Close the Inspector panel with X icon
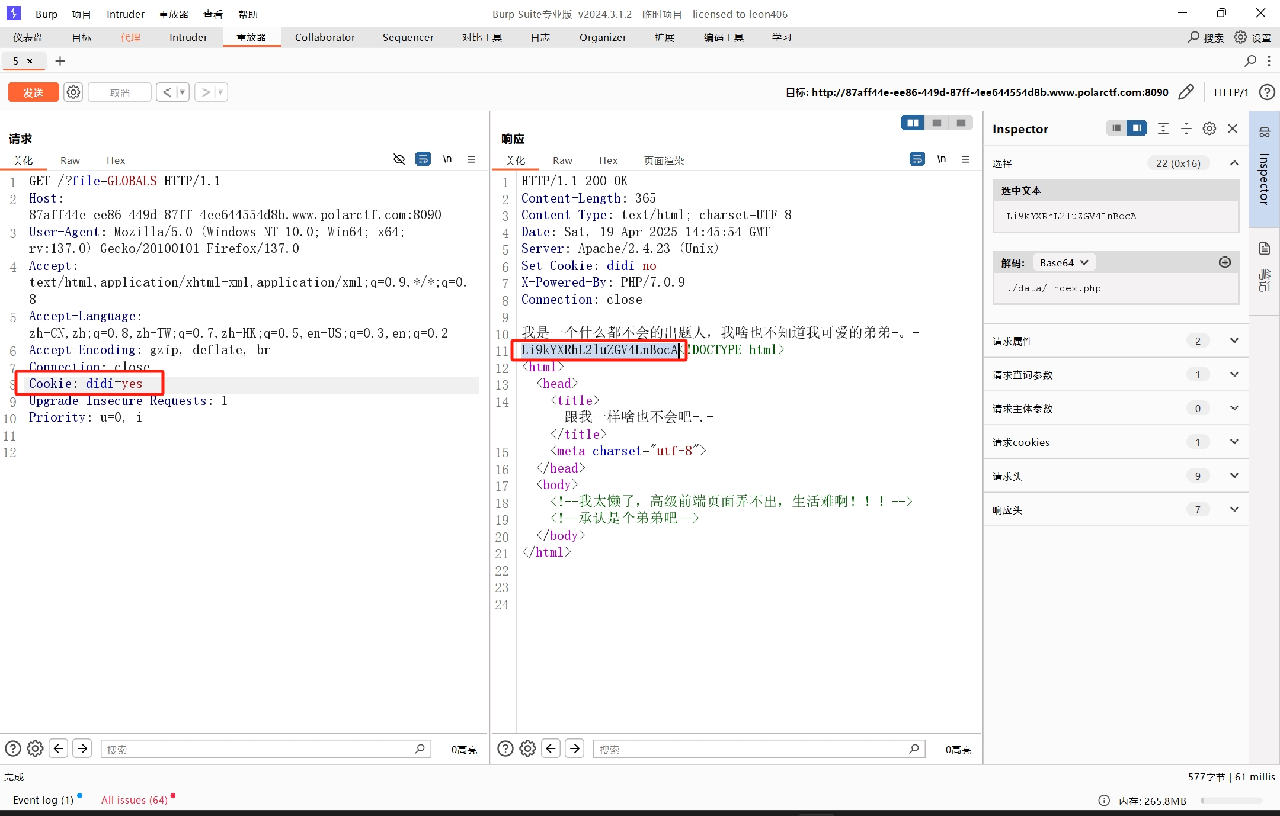Screen dimensions: 1280x816 (x=1233, y=128)
